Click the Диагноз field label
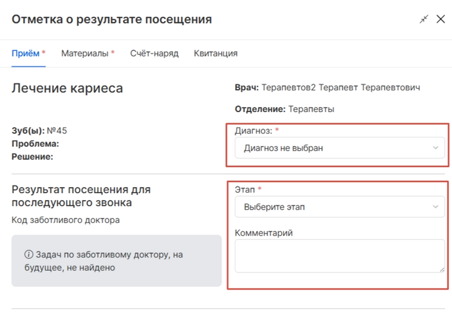 pyautogui.click(x=254, y=131)
